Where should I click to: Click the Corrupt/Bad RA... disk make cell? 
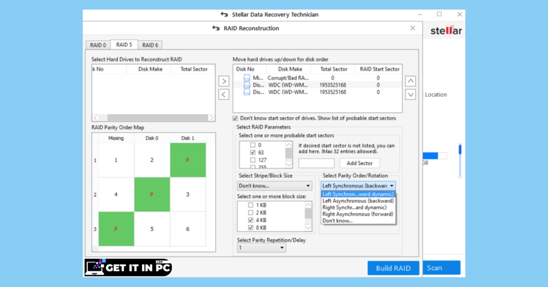(288, 78)
